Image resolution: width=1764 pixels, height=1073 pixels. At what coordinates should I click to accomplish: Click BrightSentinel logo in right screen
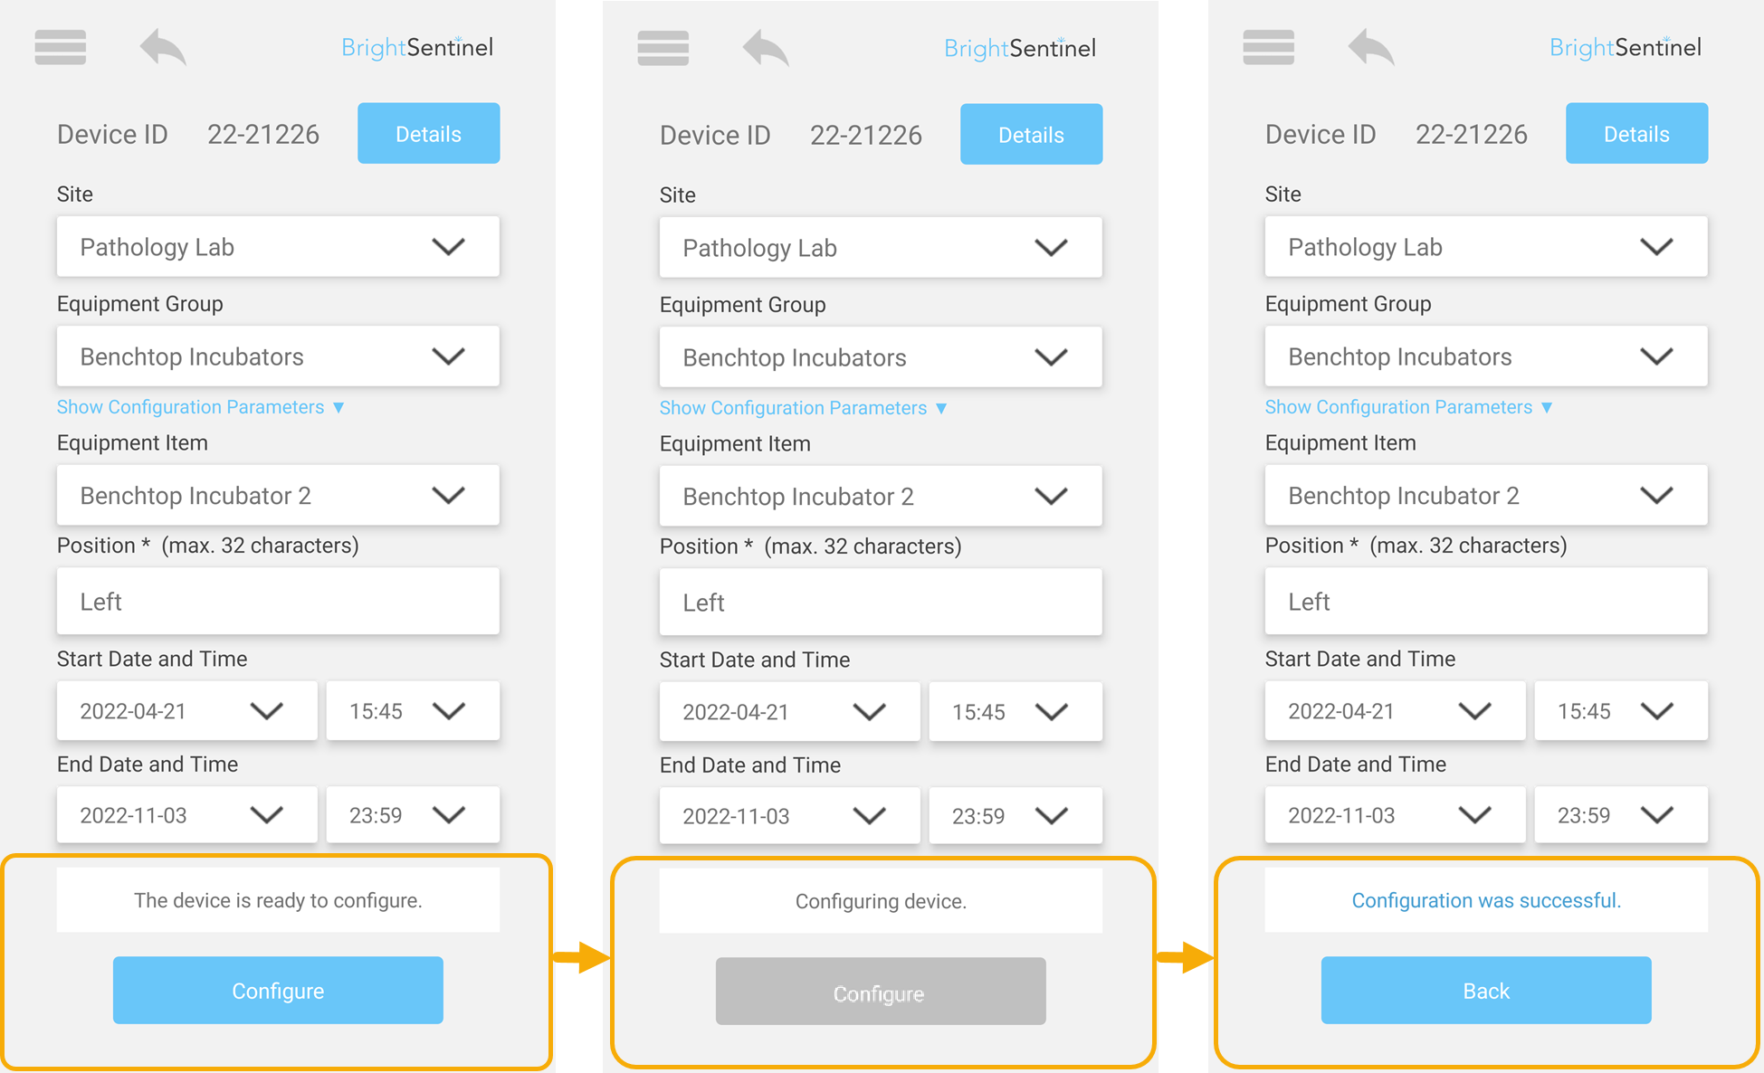point(1626,47)
